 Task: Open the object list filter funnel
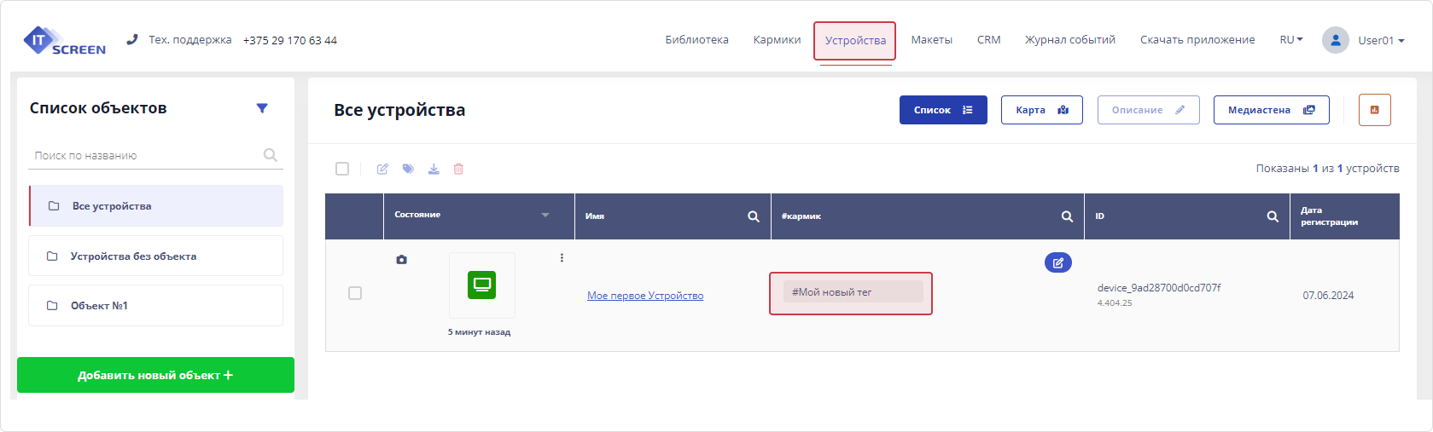262,108
